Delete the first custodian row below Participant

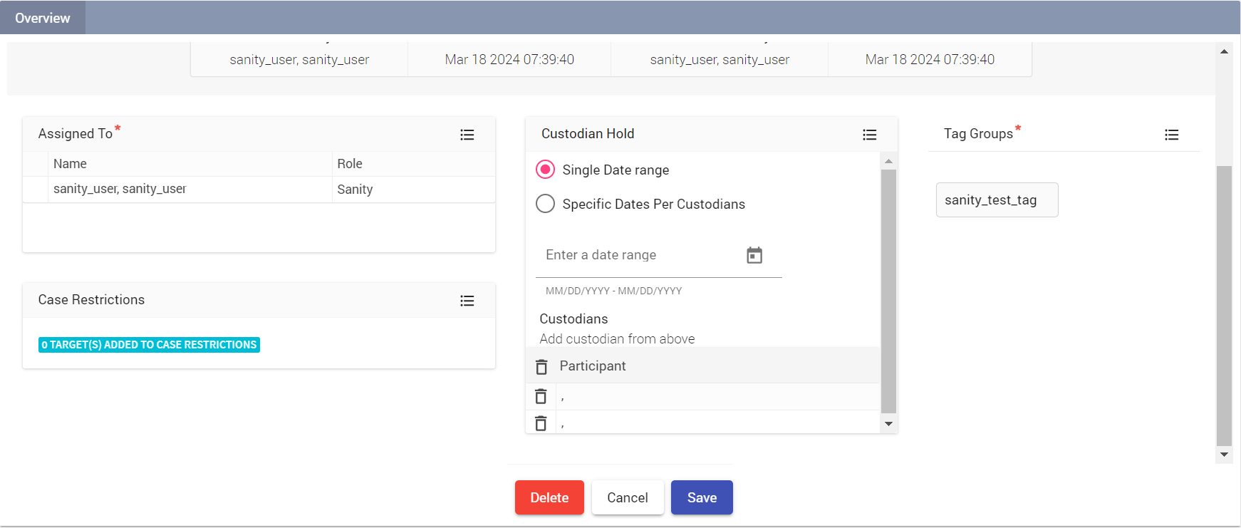pyautogui.click(x=541, y=396)
